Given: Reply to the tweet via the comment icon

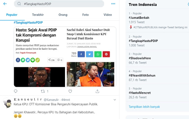Looking at the screenshot, I should pyautogui.click(x=16, y=91).
